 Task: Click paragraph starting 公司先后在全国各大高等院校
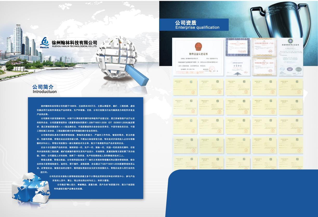(92, 178)
